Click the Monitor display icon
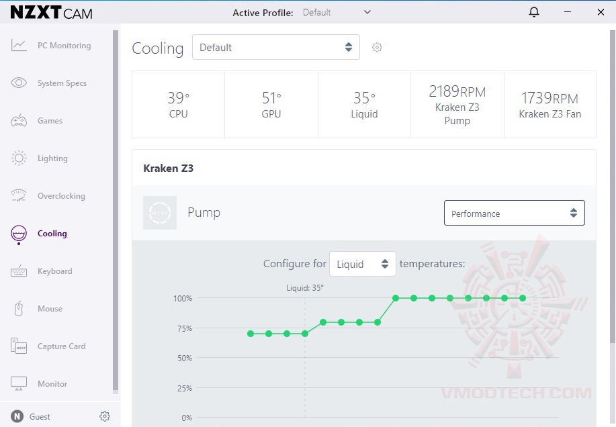This screenshot has width=616, height=427. tap(18, 383)
